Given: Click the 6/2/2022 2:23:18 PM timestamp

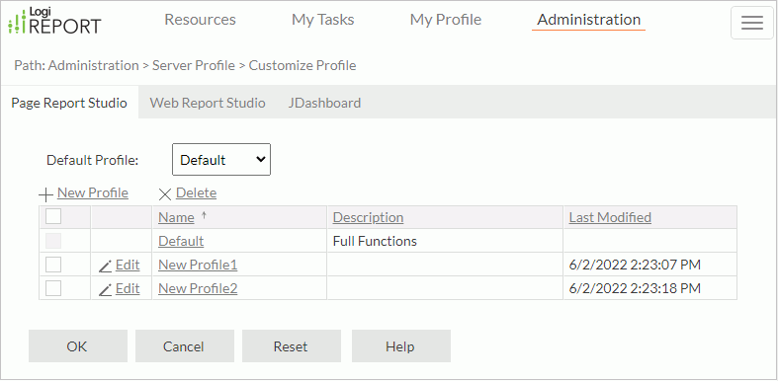Looking at the screenshot, I should tap(635, 288).
